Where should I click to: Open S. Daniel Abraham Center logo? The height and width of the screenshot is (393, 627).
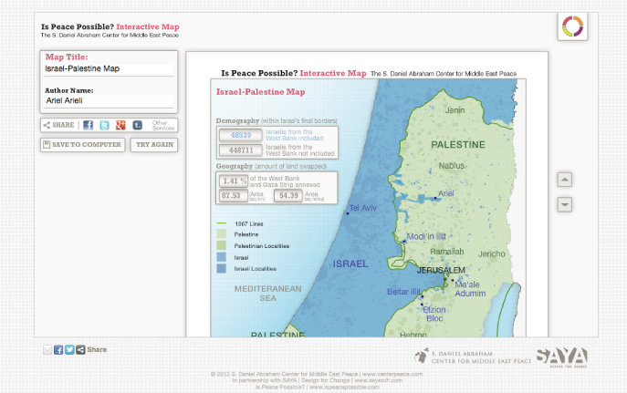(473, 357)
